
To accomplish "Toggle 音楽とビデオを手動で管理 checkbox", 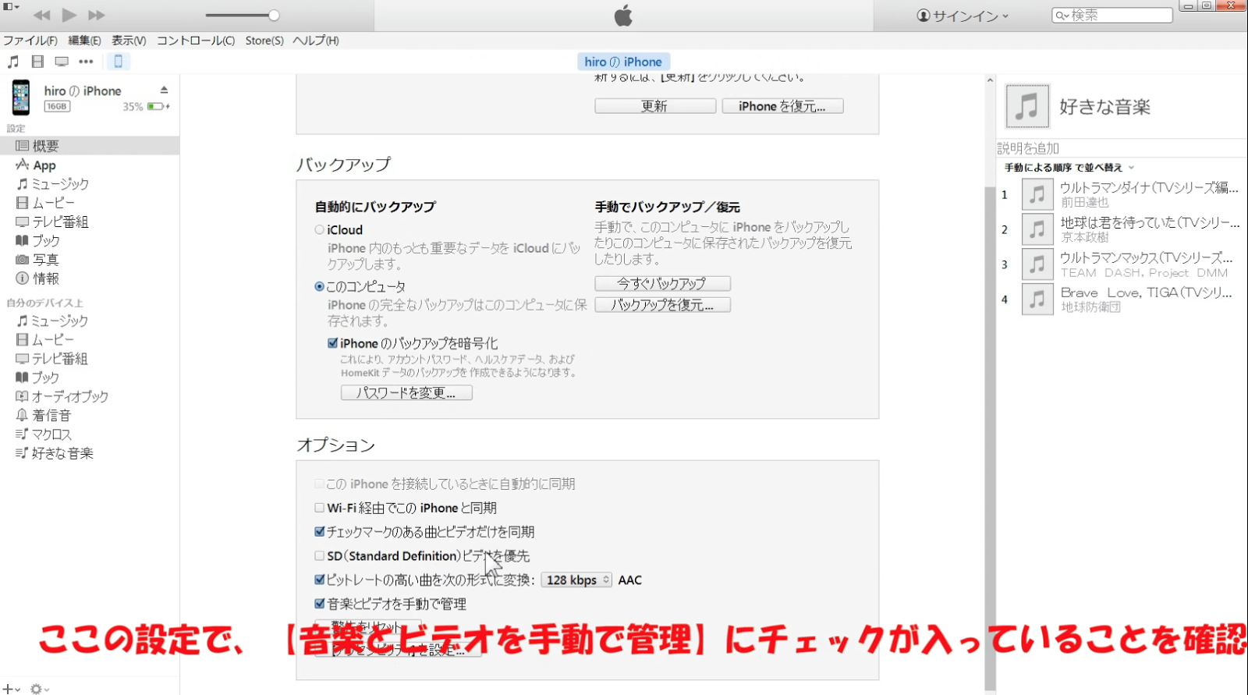I will coord(320,604).
